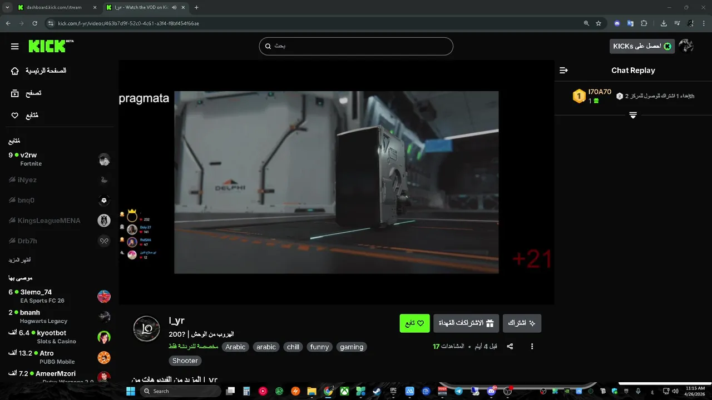Go back in browser history
This screenshot has height=400, width=712.
point(8,23)
